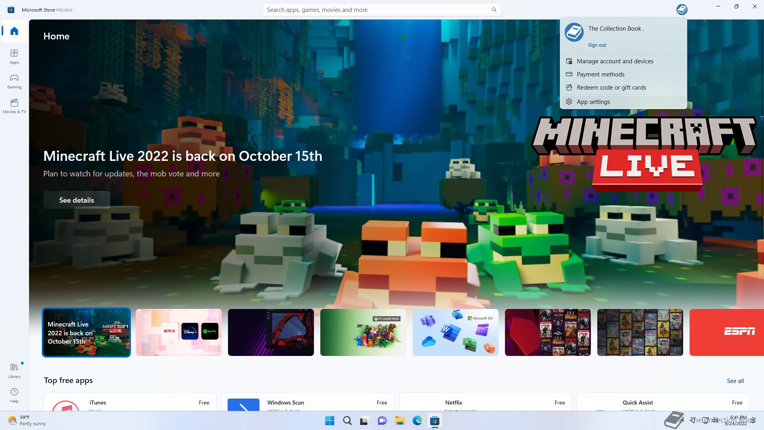Click the taskbar clock showing 9/24/2022
The image size is (764, 430).
point(736,421)
